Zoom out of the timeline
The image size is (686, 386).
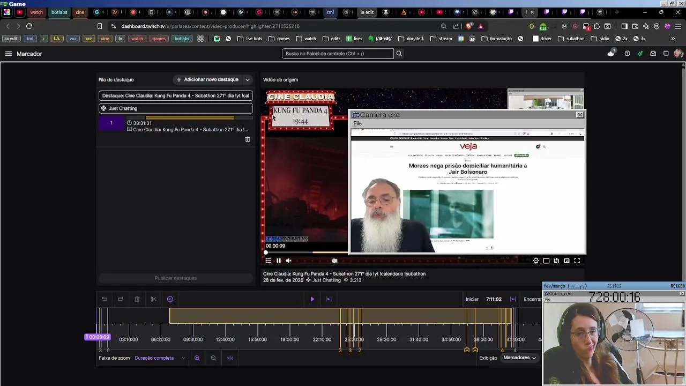tap(213, 358)
